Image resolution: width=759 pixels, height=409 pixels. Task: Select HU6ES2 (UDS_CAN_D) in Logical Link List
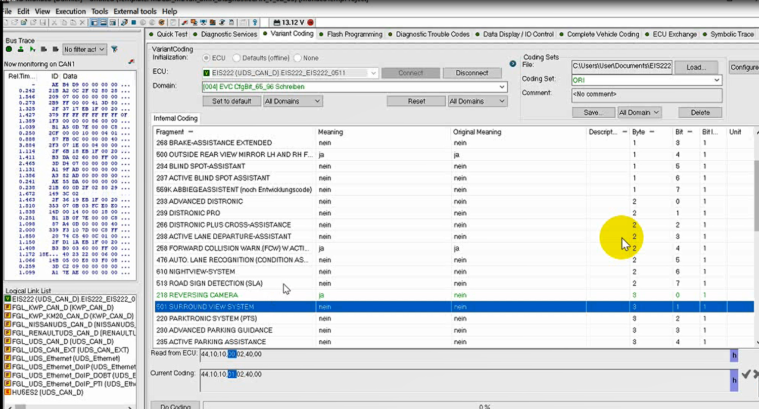tap(47, 393)
